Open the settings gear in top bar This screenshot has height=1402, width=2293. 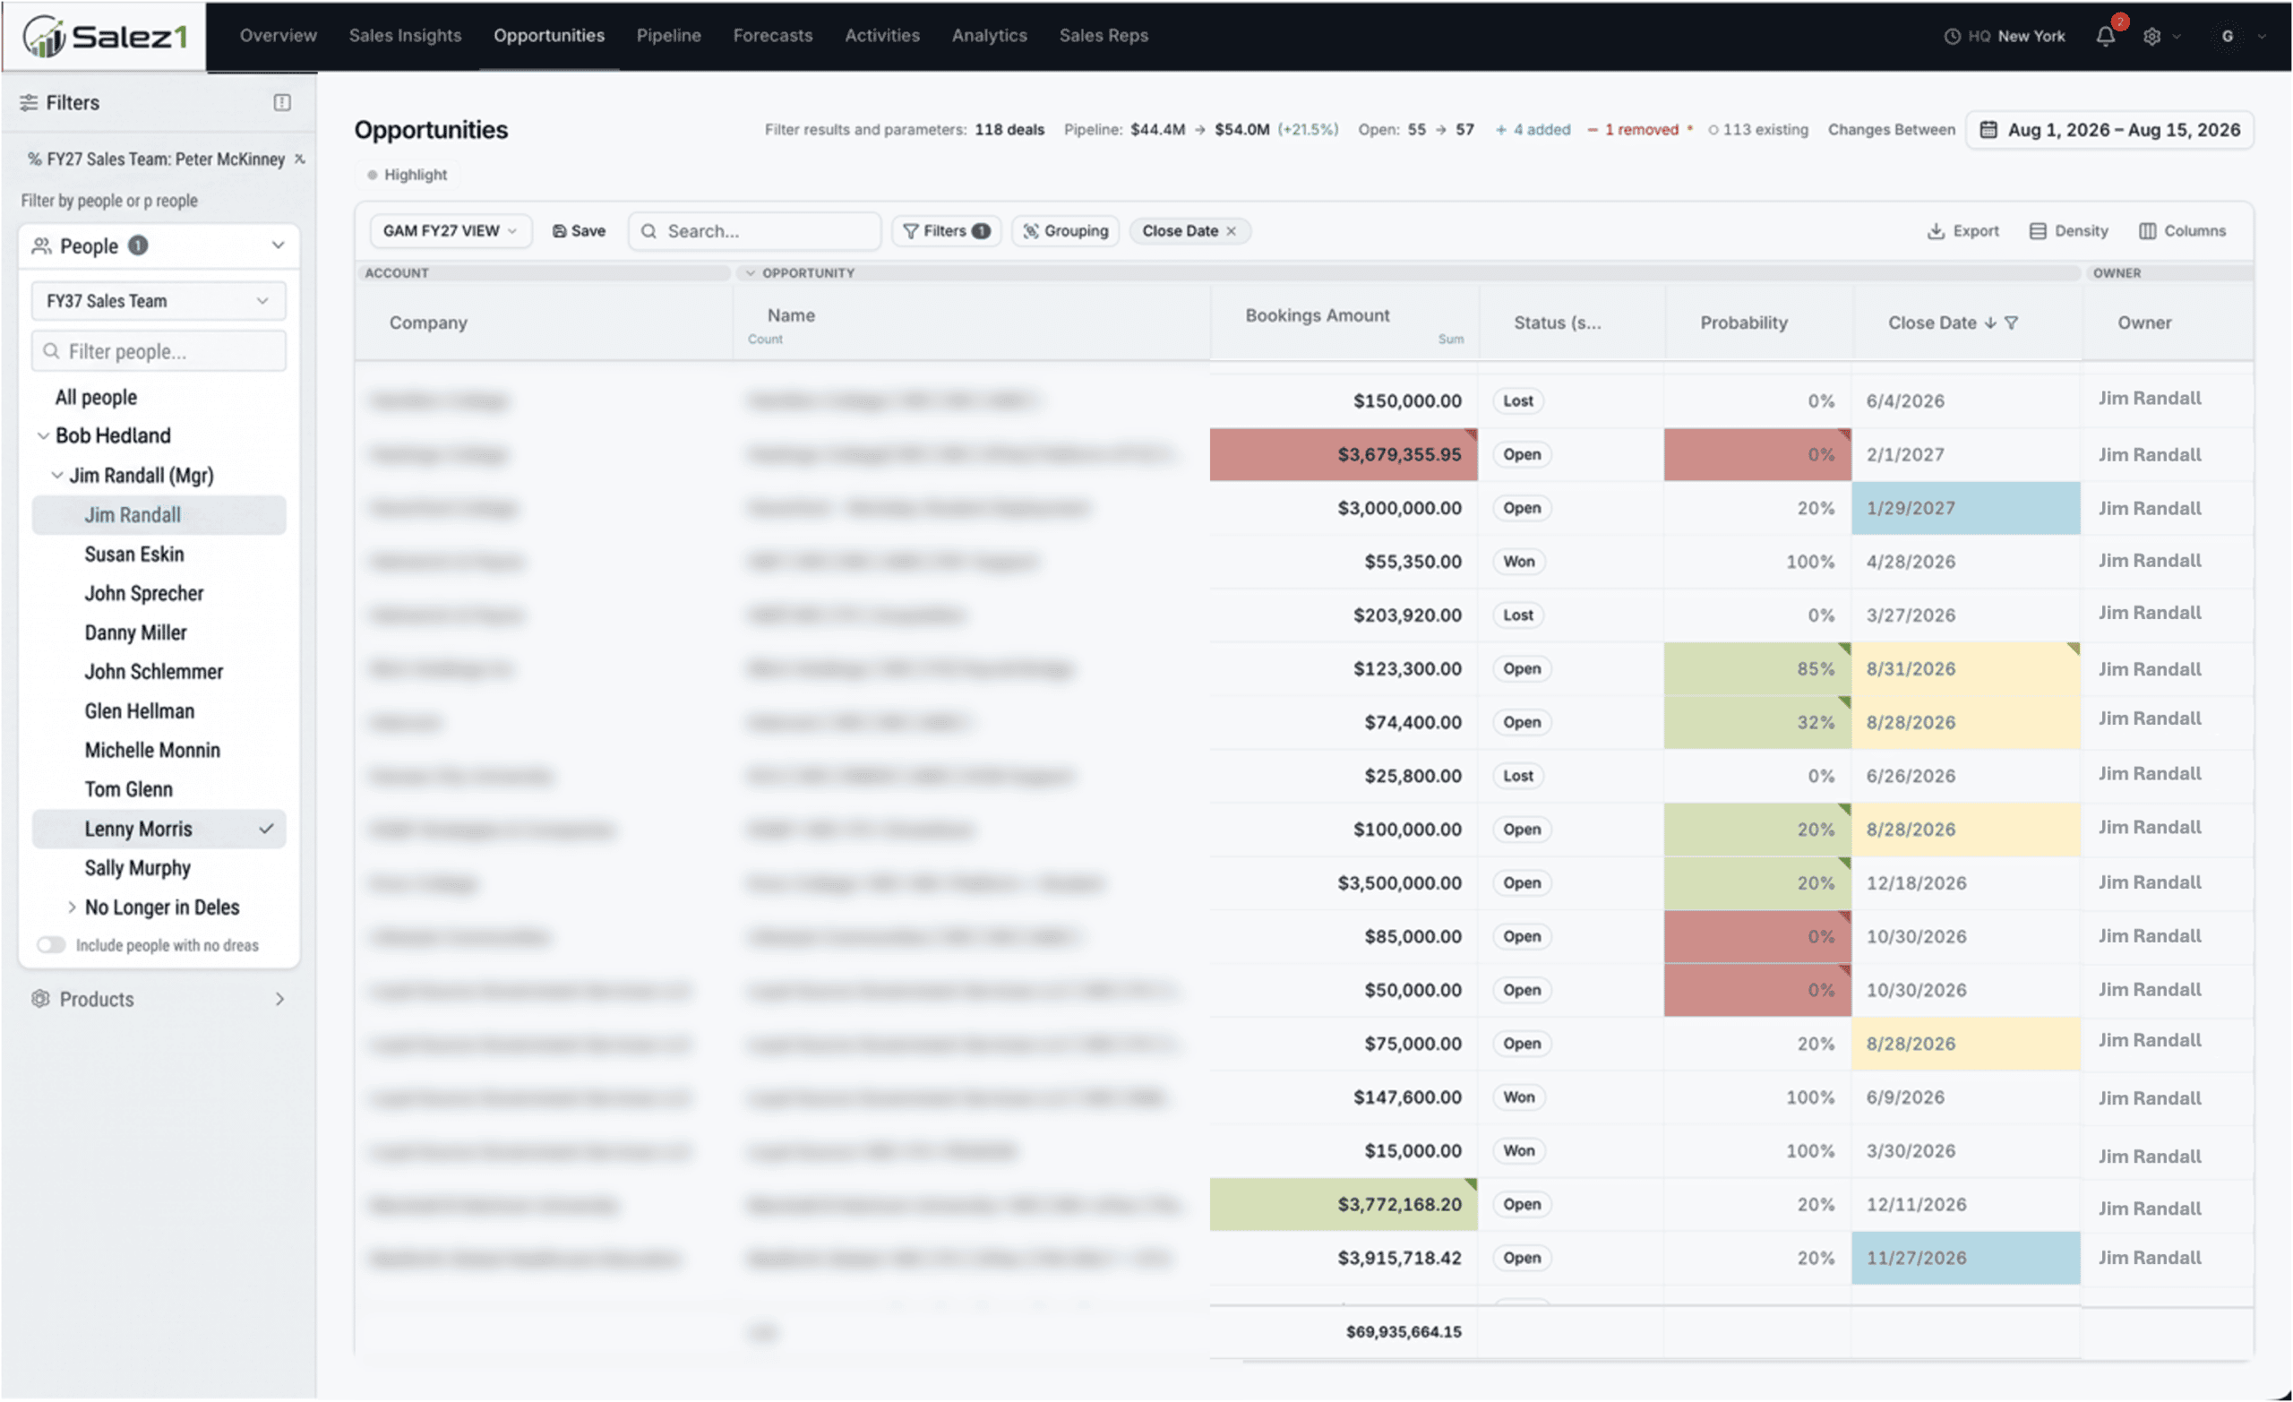point(2151,37)
